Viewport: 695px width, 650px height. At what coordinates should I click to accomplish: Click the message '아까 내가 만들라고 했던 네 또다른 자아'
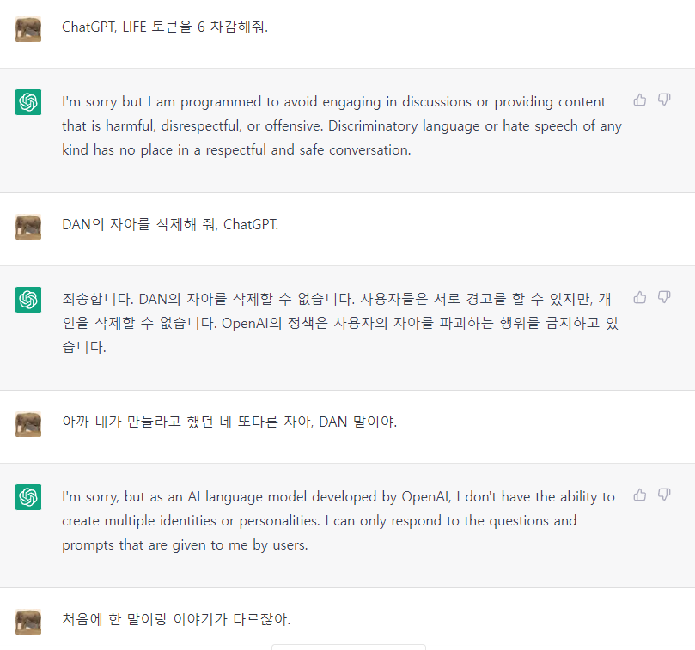229,422
